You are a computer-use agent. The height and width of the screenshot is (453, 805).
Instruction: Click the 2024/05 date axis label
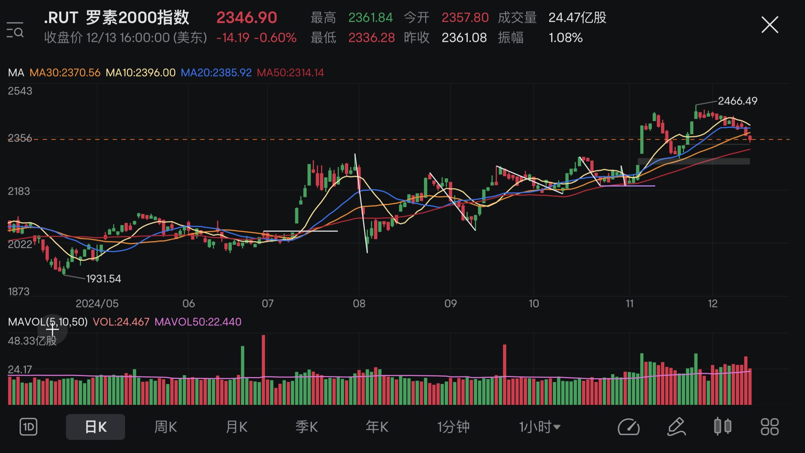pos(97,304)
